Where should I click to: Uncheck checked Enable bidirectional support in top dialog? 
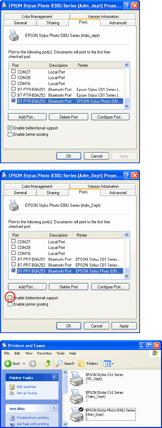(x=10, y=128)
